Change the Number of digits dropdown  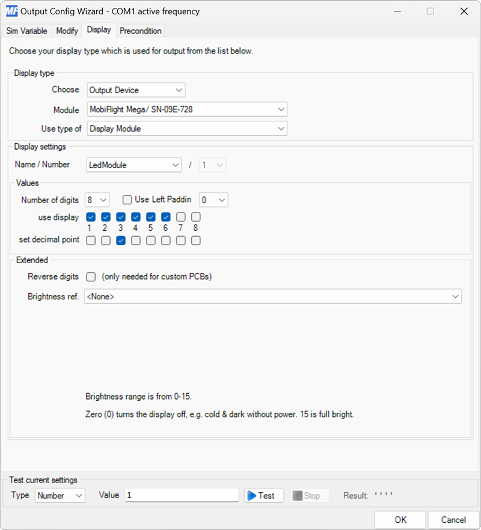coord(96,200)
